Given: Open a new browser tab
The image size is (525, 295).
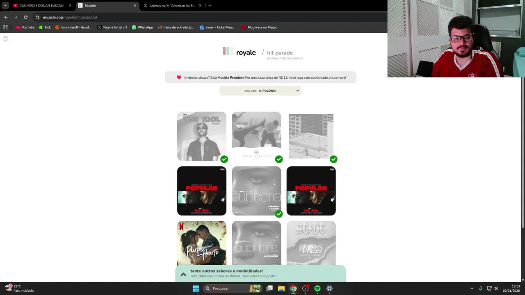Looking at the screenshot, I should [210, 6].
